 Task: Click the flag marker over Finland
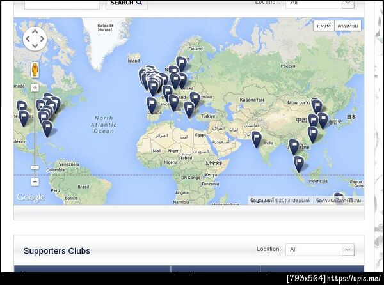point(181,63)
